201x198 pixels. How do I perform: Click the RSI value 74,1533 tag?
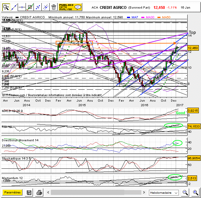194,127
